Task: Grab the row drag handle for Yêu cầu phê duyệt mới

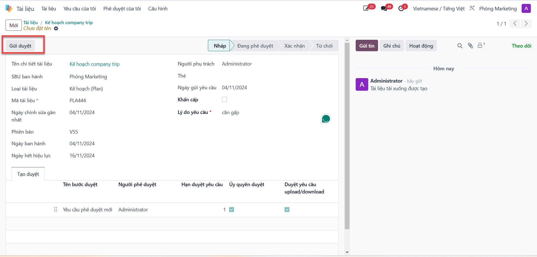Action: click(x=55, y=209)
